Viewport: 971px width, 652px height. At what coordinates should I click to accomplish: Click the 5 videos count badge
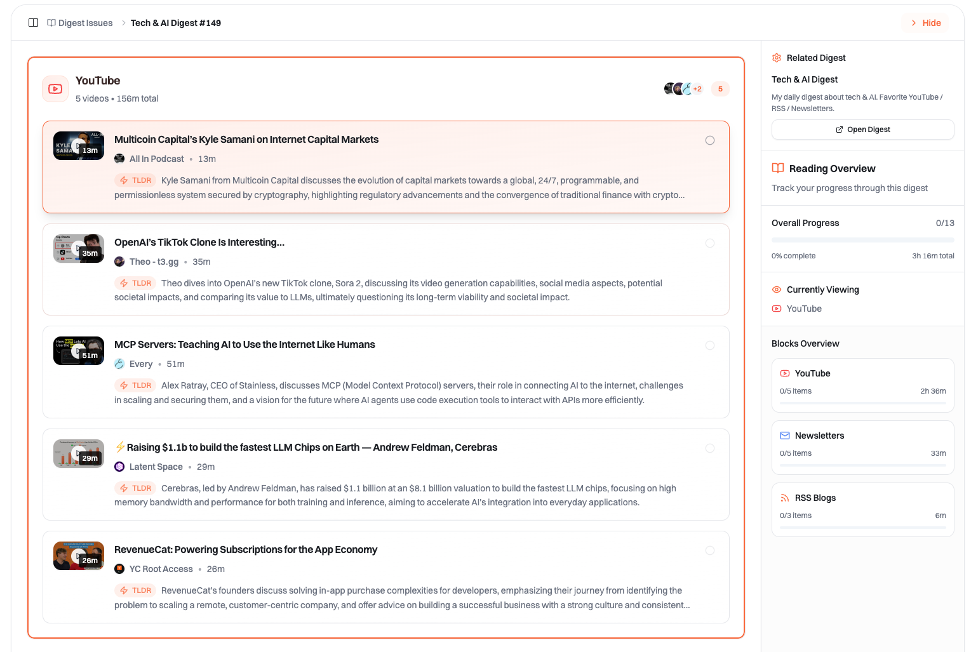coord(720,89)
